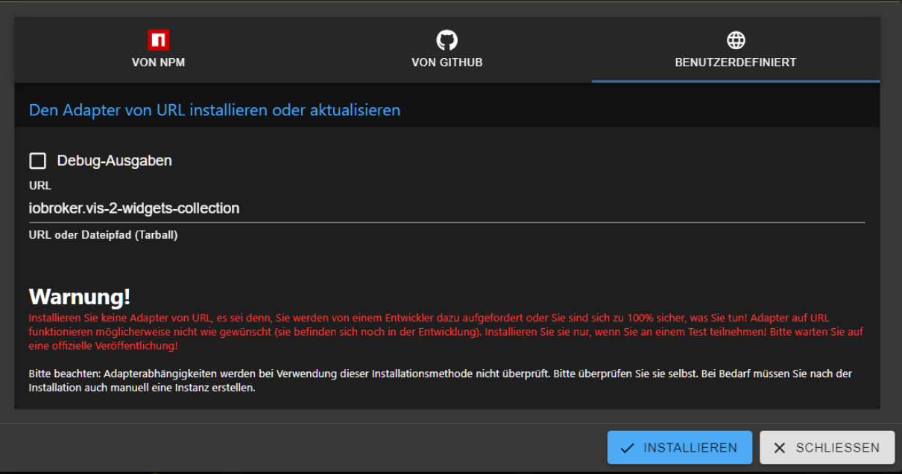Select the Benutzerdefiniert tab
Screen dimensions: 902x474
(736, 50)
